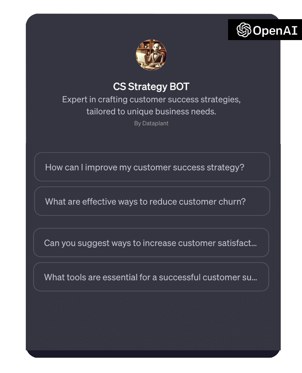The height and width of the screenshot is (373, 302).
Task: Click the empty area below the prompt suggestions
Action: 153,320
